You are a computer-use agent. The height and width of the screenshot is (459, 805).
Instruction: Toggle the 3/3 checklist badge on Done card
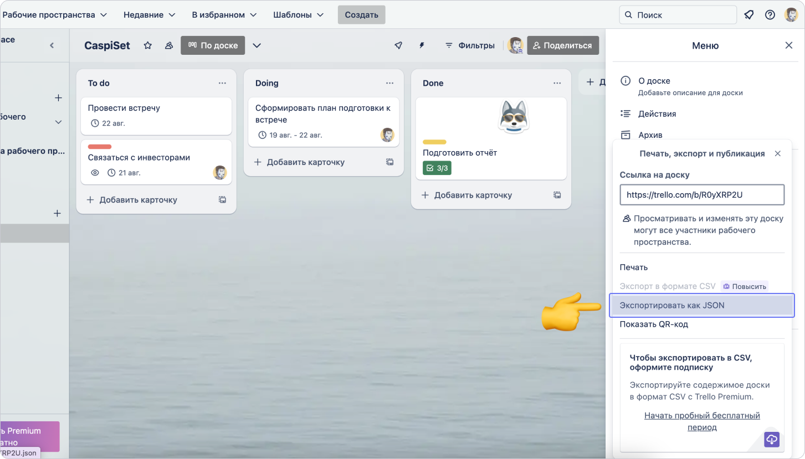click(437, 168)
